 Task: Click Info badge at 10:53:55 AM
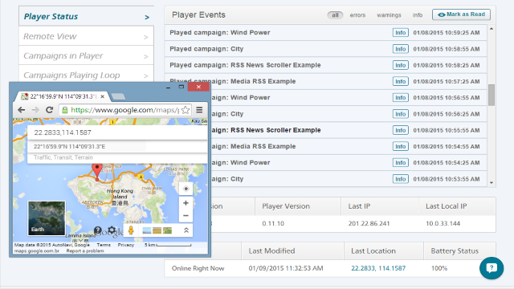coord(400,179)
